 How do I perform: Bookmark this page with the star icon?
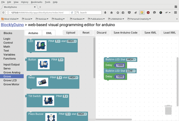pyautogui.click(x=118, y=12)
